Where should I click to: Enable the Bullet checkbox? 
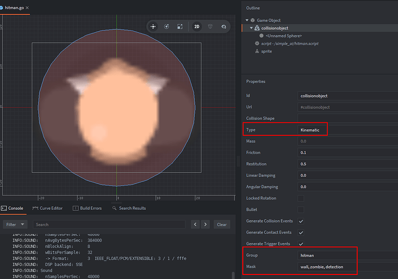(301, 210)
